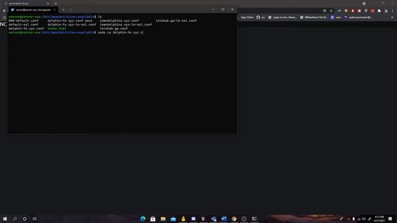Click the yellow circle extension icon
Image resolution: width=397 pixels, height=223 pixels.
coord(346,11)
